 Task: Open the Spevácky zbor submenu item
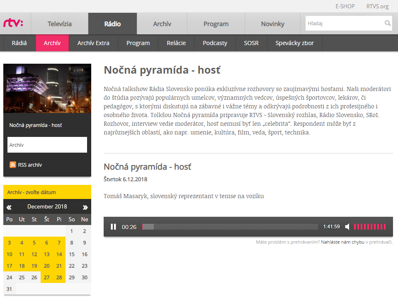(295, 43)
